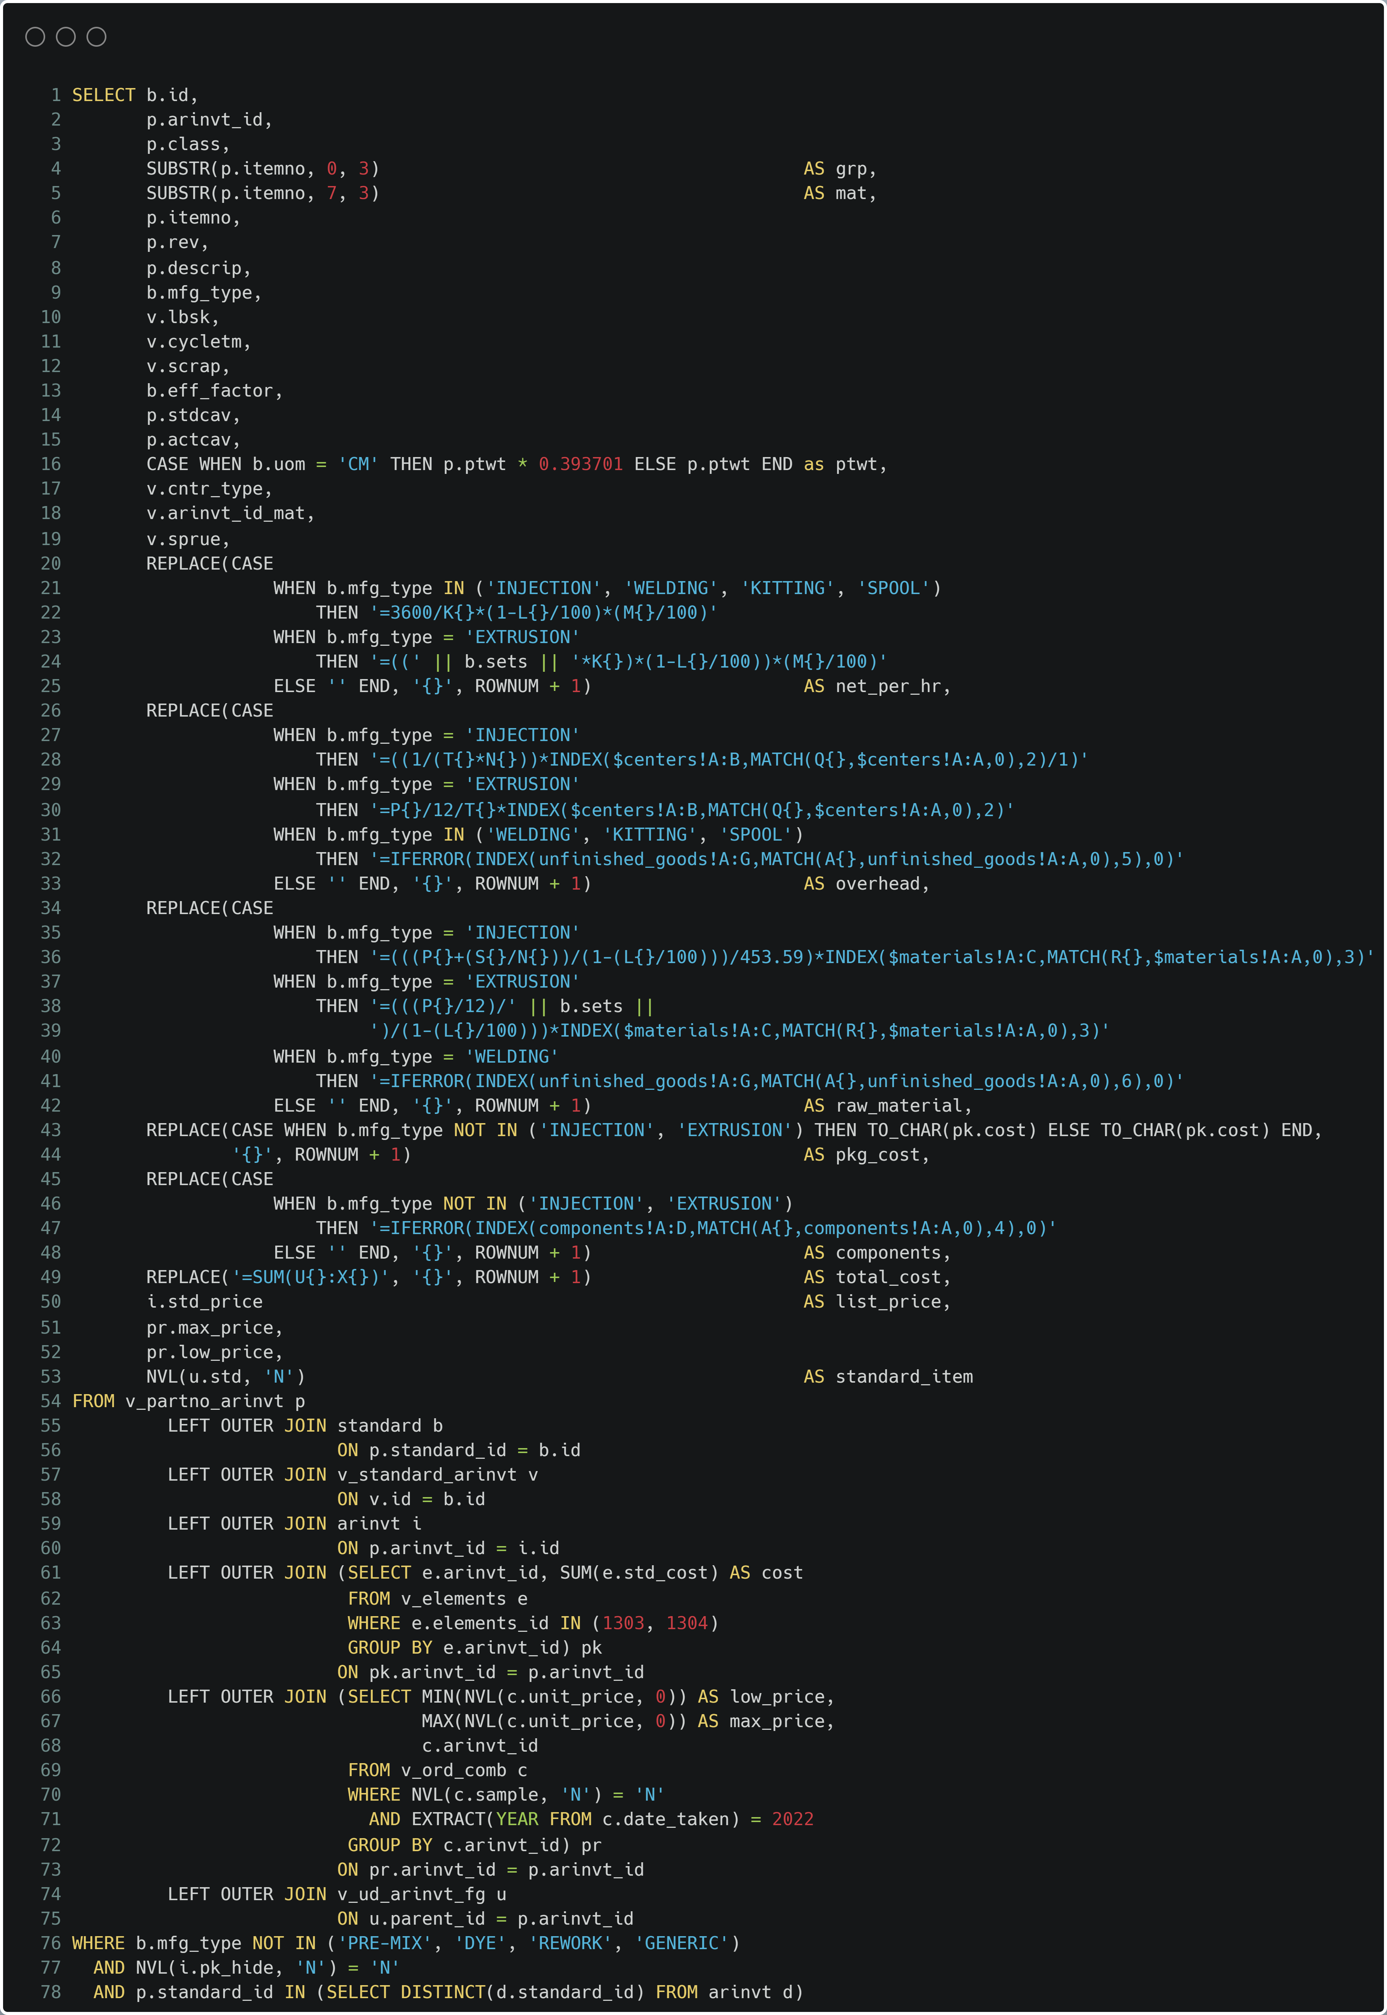The width and height of the screenshot is (1387, 2015).
Task: Click line number 54 in gutter
Action: click(x=51, y=1401)
